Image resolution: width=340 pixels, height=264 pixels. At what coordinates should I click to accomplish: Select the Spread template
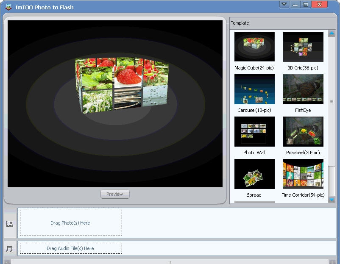point(254,174)
